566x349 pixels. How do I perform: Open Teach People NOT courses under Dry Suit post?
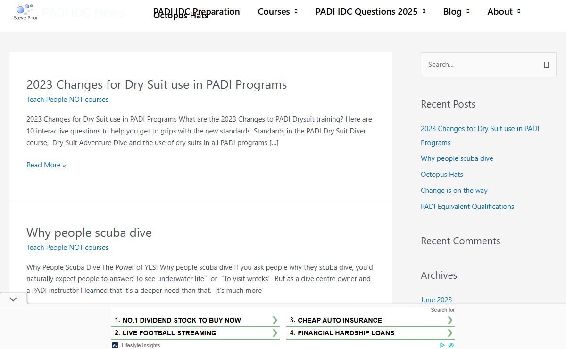click(x=67, y=100)
